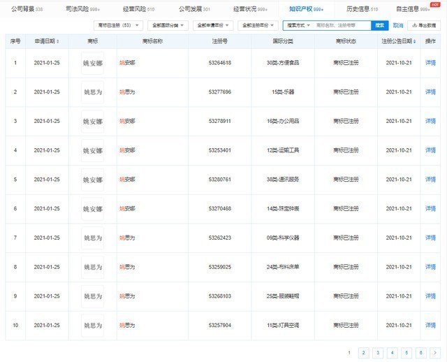The width and height of the screenshot is (447, 362).
Task: Click the 取消 link beside search
Action: coord(398,25)
